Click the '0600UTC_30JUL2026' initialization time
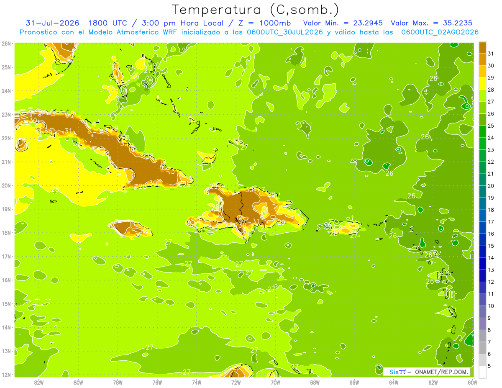The width and height of the screenshot is (502, 388). coord(284,32)
